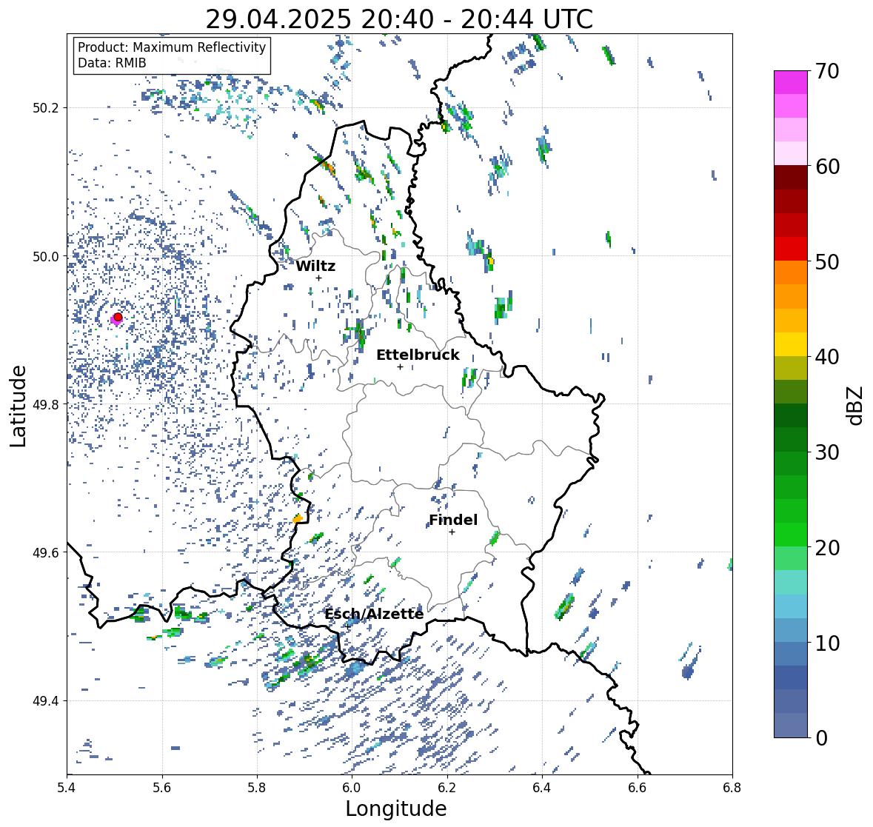873x827 pixels.
Task: Click the latitude tick label 49.6
Action: [x=46, y=552]
